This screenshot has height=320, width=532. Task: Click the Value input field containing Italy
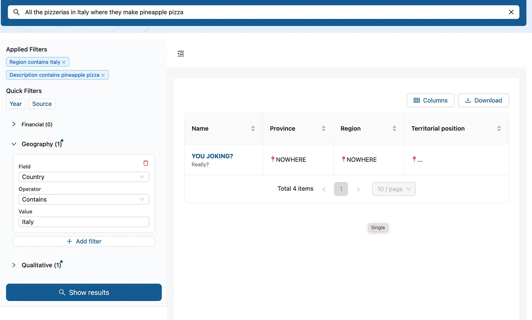[84, 222]
